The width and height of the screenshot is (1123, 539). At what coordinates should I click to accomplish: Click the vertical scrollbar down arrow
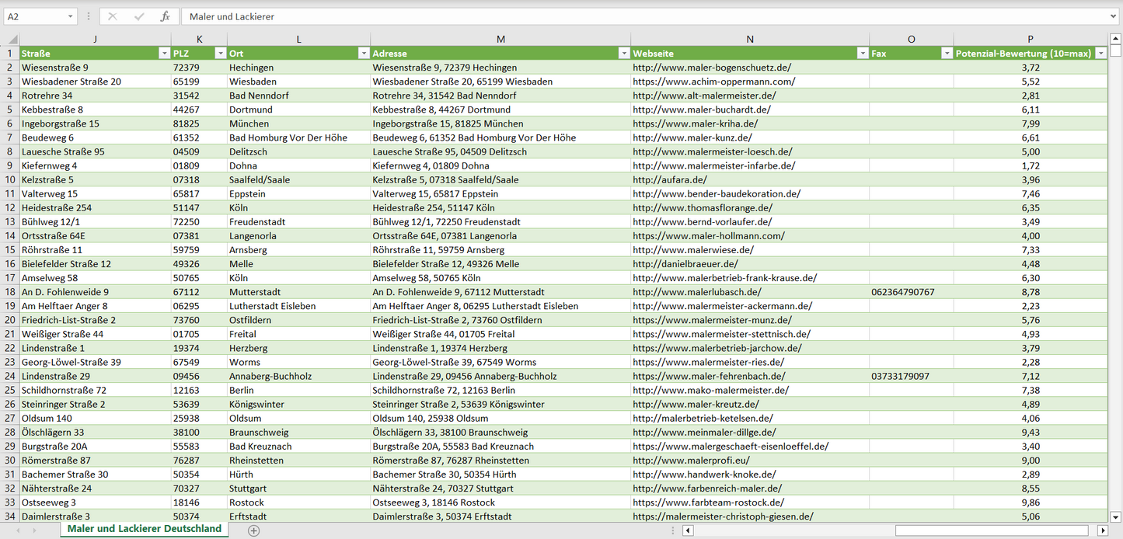pos(1115,516)
